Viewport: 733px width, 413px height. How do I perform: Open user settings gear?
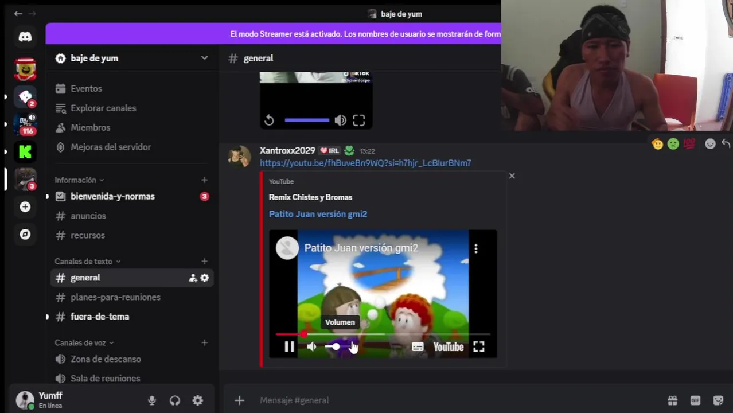[198, 400]
